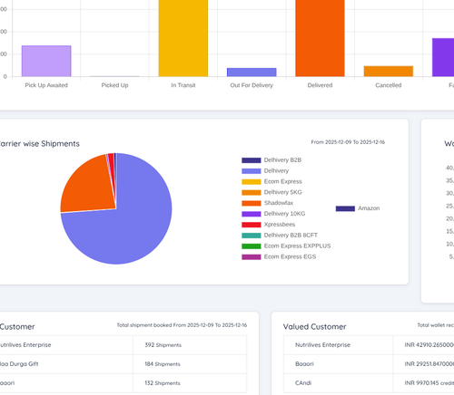Toggle Xpressbees legend color swatch
Image resolution: width=454 pixels, height=395 pixels.
click(x=252, y=225)
